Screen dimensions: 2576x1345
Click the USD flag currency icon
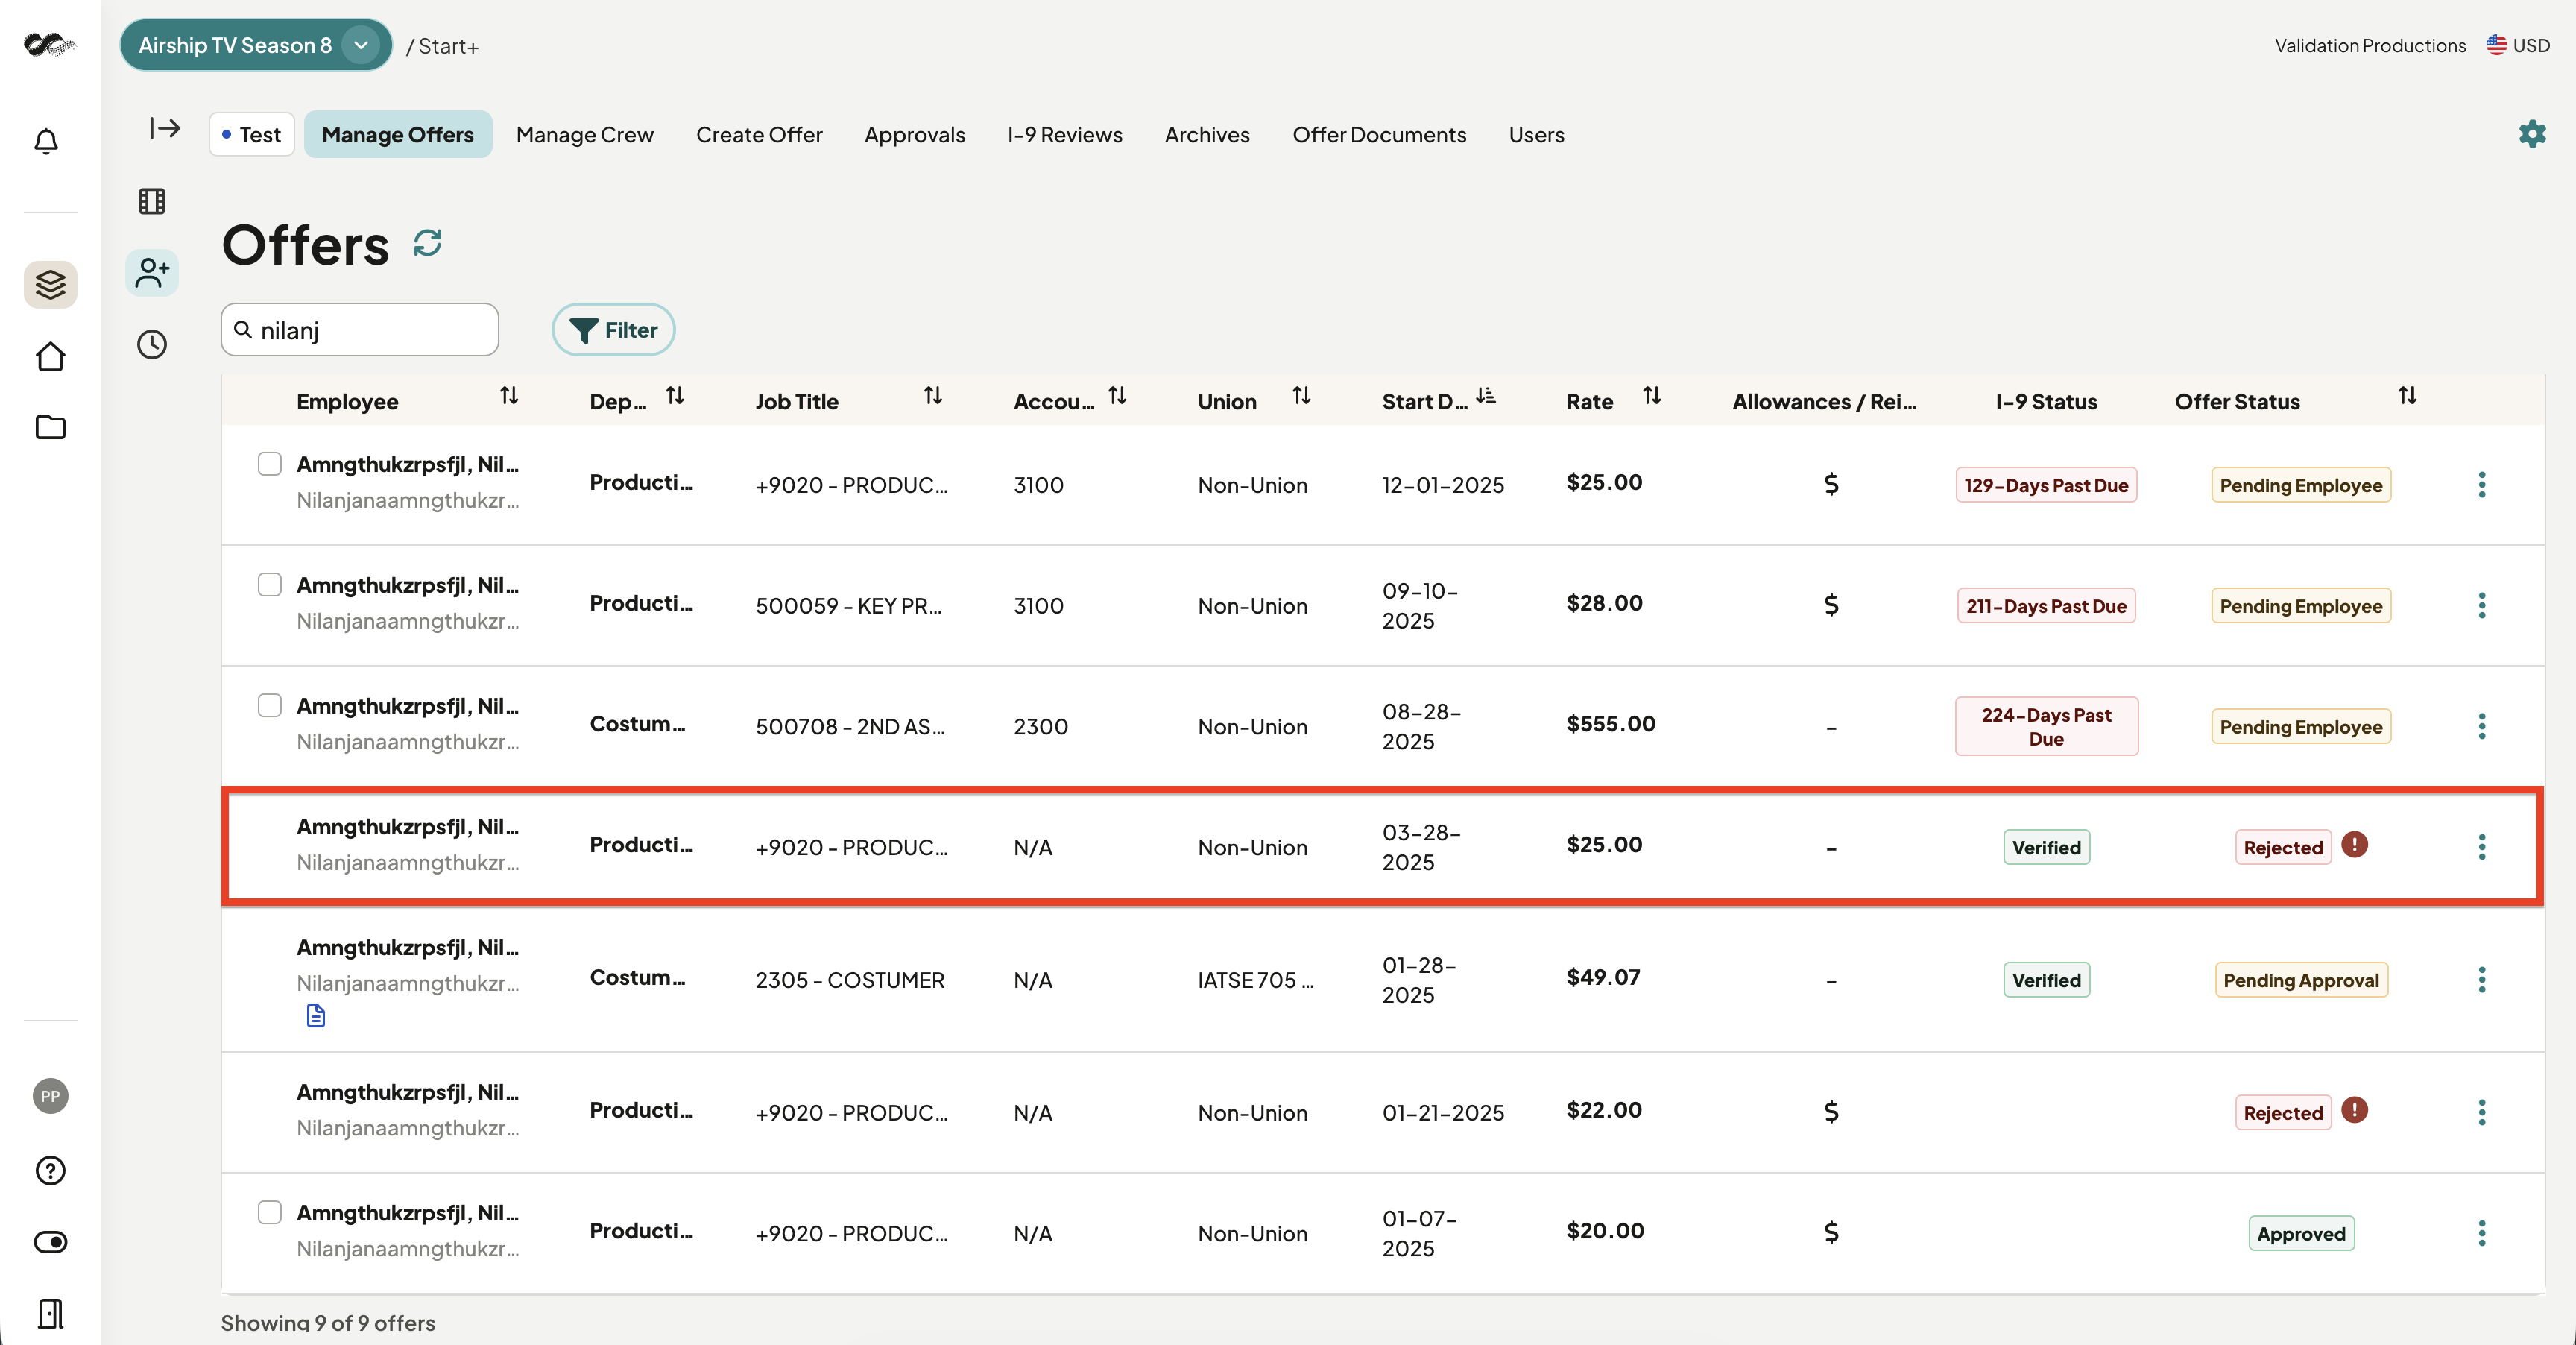[x=2497, y=45]
